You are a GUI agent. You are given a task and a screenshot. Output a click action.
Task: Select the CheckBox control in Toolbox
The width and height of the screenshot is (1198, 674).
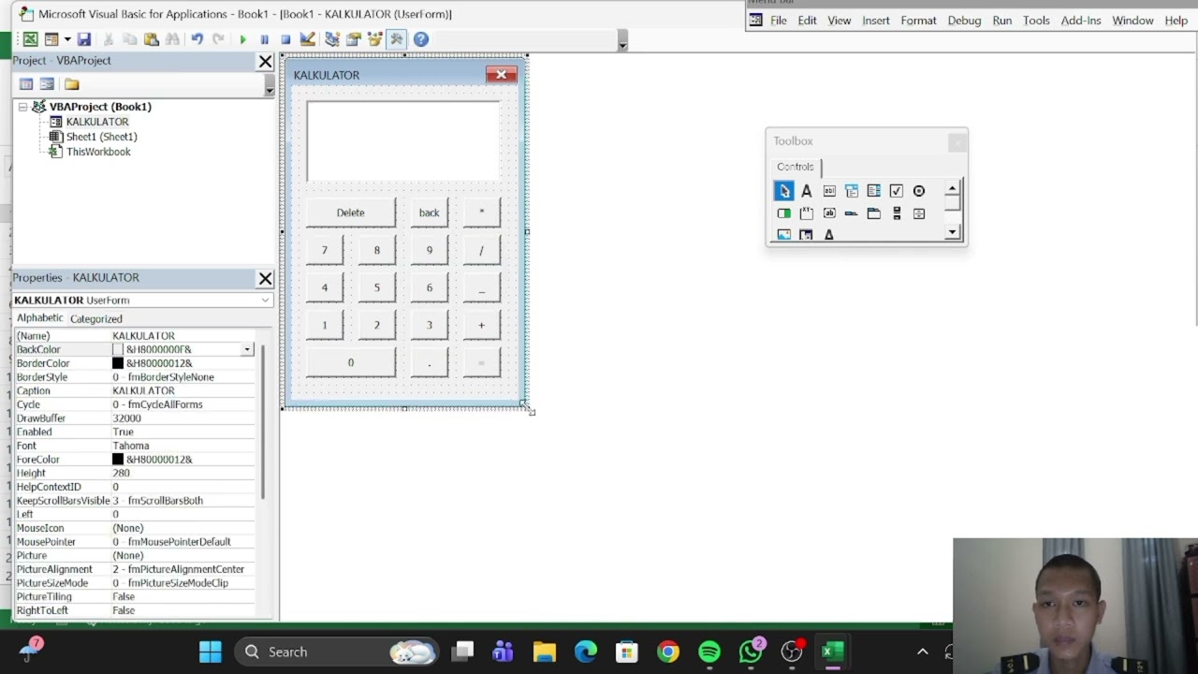point(897,191)
